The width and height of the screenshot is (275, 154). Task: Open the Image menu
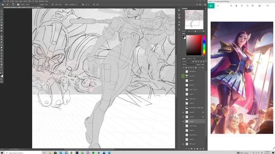pyautogui.click(x=12, y=1)
